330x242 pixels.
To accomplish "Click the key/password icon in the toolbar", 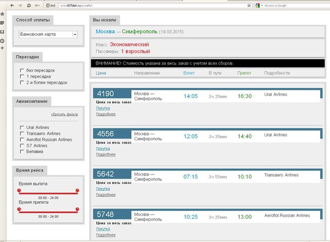I will (37, 6).
